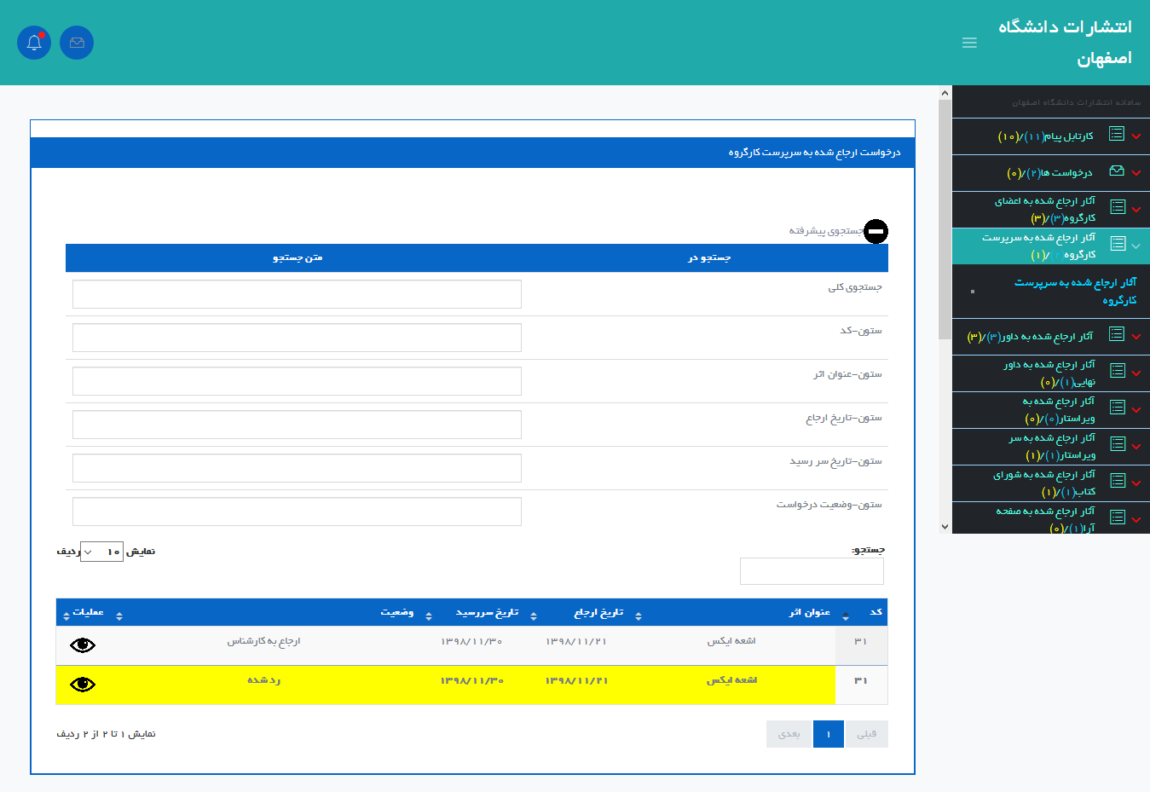Click the جستجوی کلی search text field
Viewport: 1150px width, 792px height.
[297, 294]
